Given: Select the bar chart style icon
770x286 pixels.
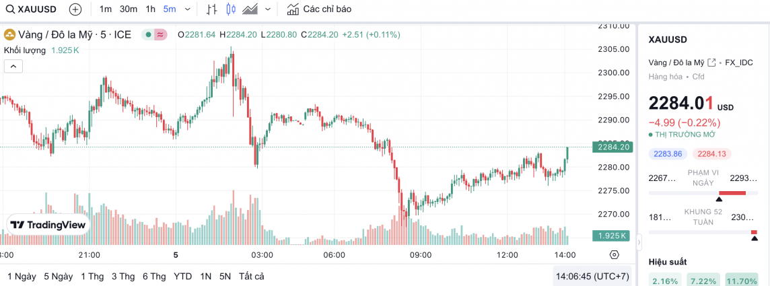Looking at the screenshot, I should tap(212, 9).
